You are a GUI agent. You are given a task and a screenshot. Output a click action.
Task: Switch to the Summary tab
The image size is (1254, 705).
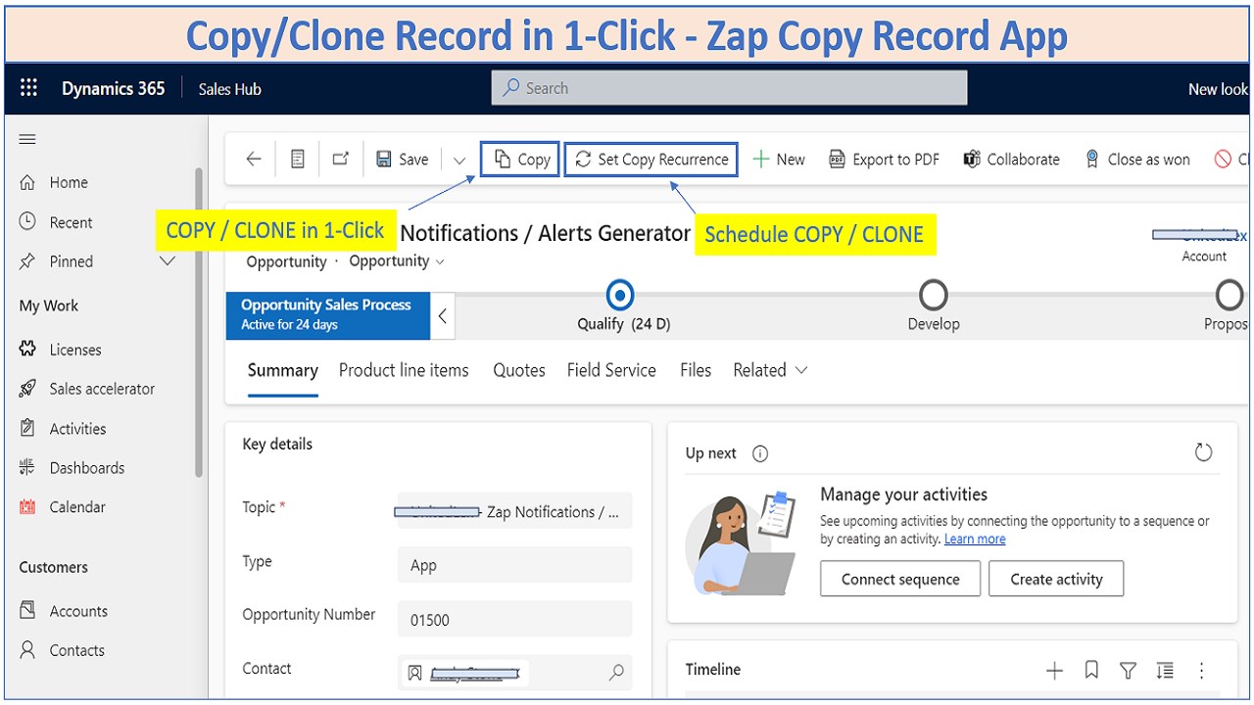tap(283, 370)
